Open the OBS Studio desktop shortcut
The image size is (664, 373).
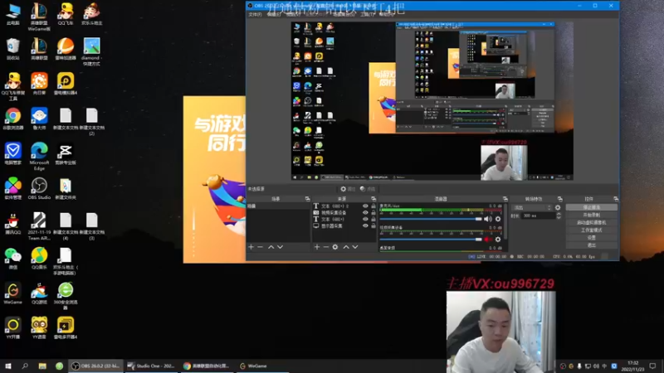click(x=39, y=188)
